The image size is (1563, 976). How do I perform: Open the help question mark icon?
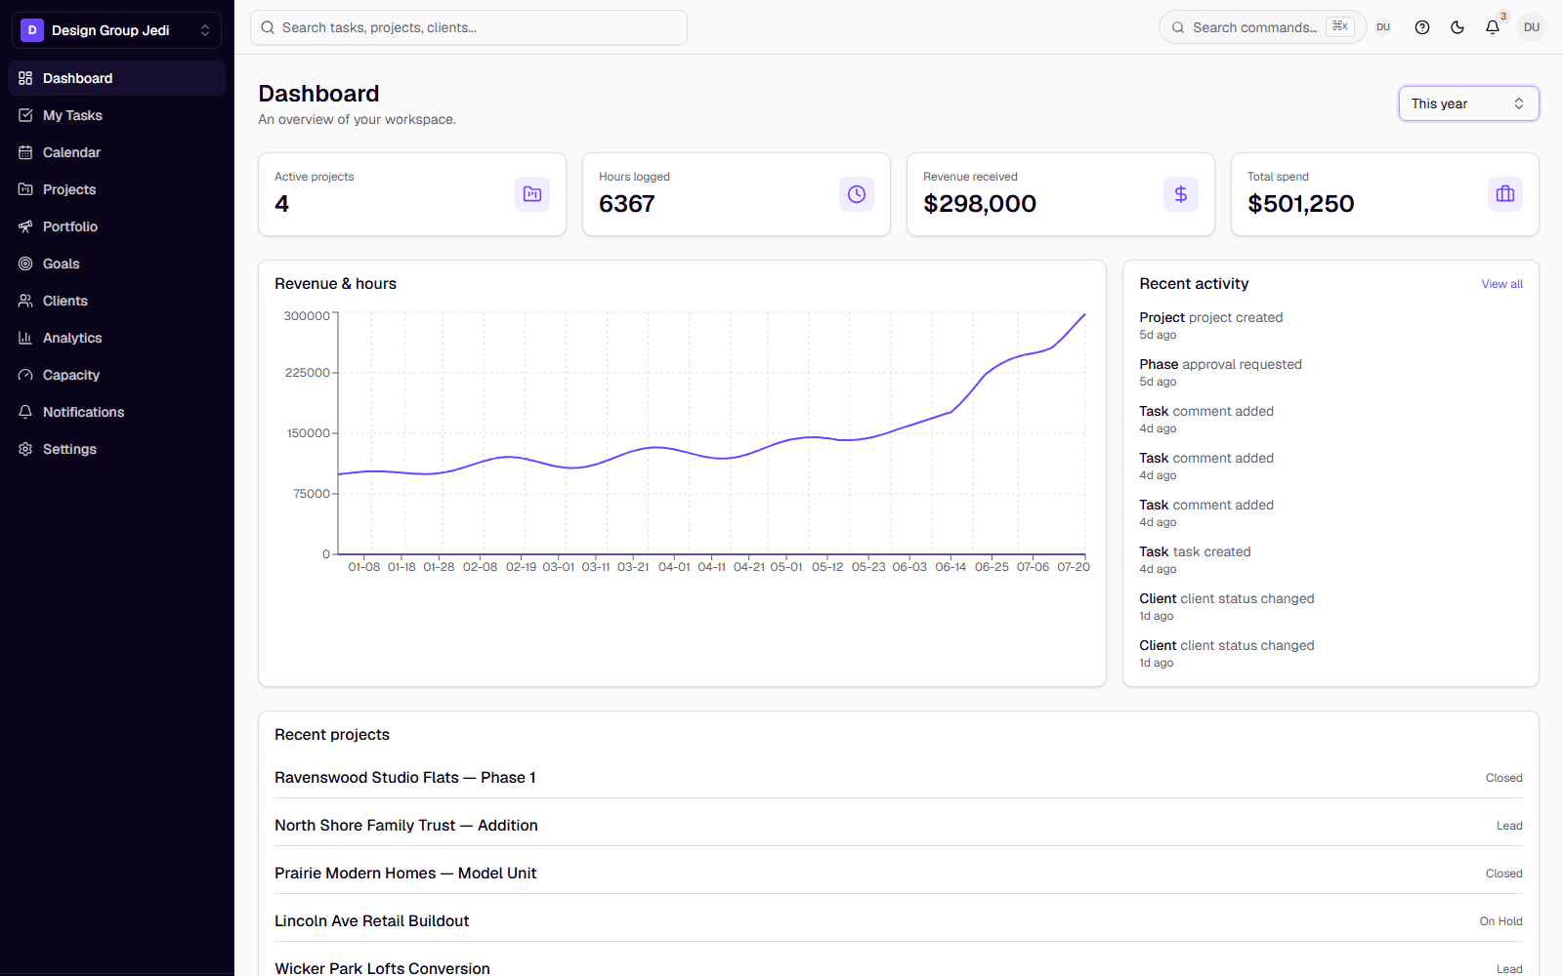pyautogui.click(x=1422, y=27)
